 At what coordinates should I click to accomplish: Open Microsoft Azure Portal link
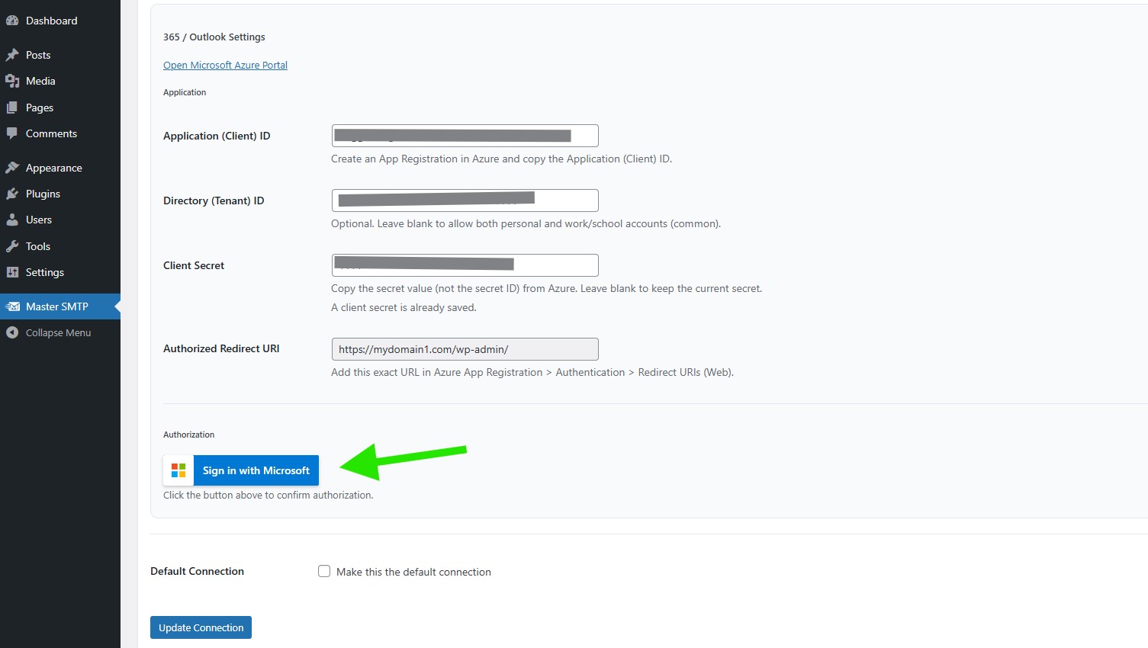[x=225, y=66]
